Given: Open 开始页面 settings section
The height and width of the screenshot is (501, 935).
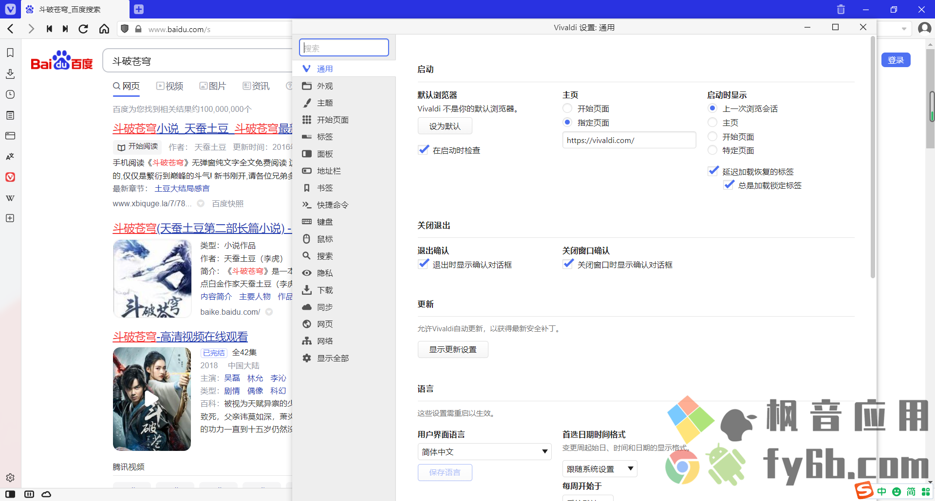Looking at the screenshot, I should [344, 120].
